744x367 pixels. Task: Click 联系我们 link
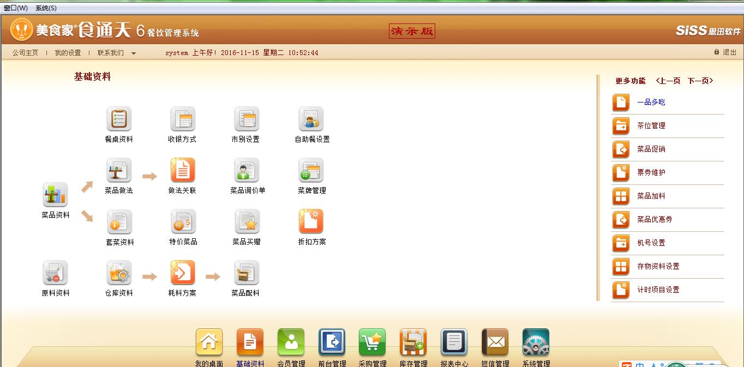pos(111,53)
